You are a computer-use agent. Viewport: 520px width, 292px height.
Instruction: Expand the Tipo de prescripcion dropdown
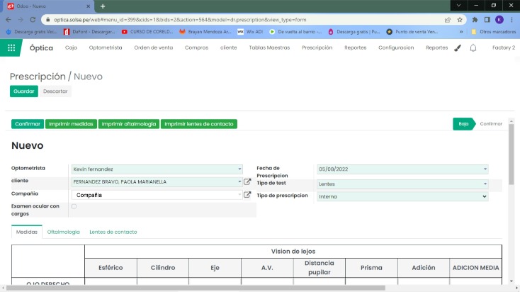[402, 196]
